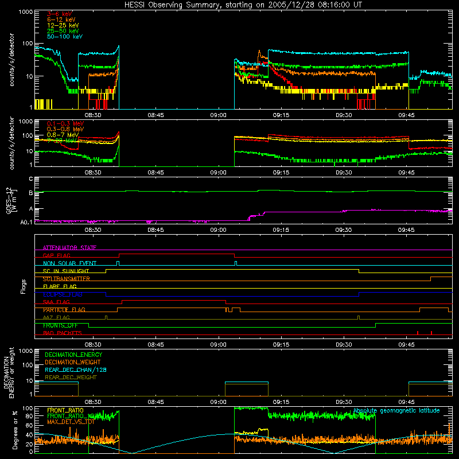The height and width of the screenshot is (459, 459).
Task: Click the HESSI Observing Summary plot title
Action: (243, 5)
